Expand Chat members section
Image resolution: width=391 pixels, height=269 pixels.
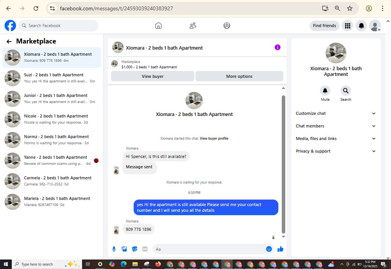pos(336,126)
